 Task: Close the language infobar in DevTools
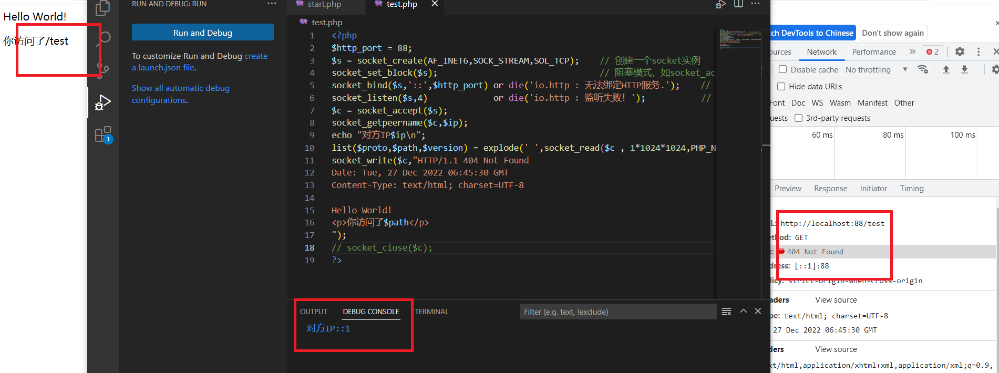pyautogui.click(x=997, y=23)
